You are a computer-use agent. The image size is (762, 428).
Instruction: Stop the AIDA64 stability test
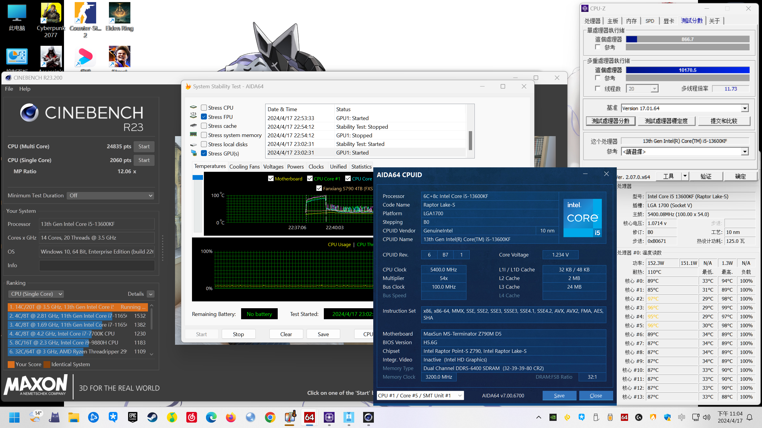[238, 334]
